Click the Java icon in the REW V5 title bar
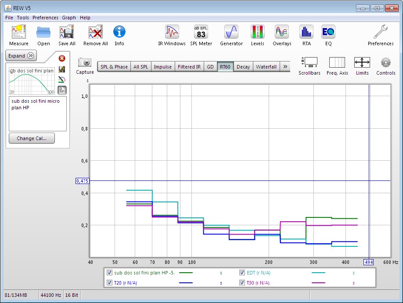Viewport: 403px width, 303px height. [8, 8]
